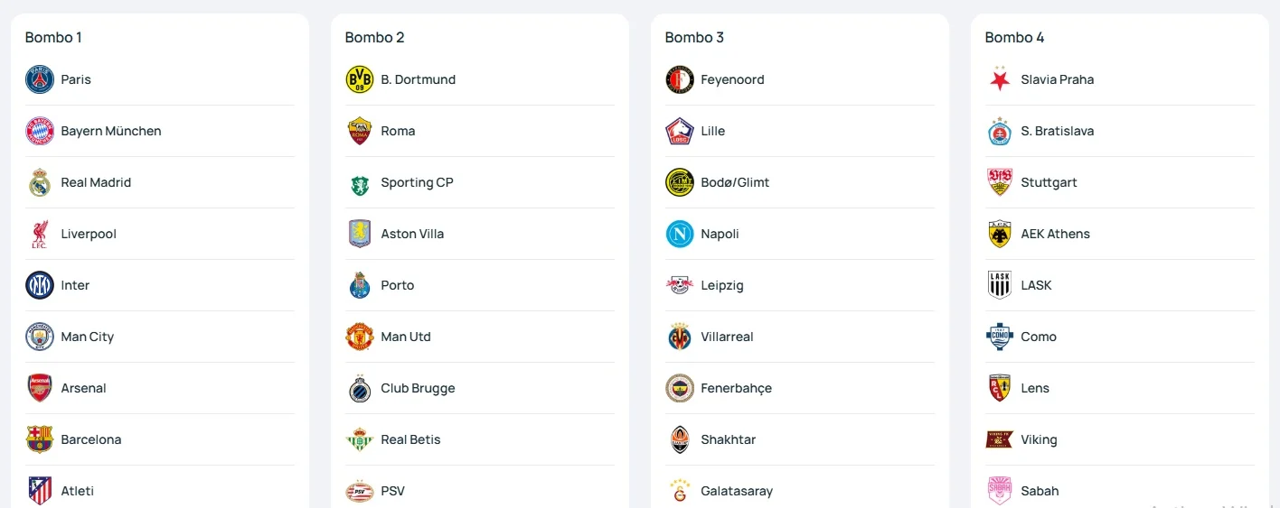Screen dimensions: 1280x508
Task: Click the Bombo 3 heading
Action: [x=694, y=37]
